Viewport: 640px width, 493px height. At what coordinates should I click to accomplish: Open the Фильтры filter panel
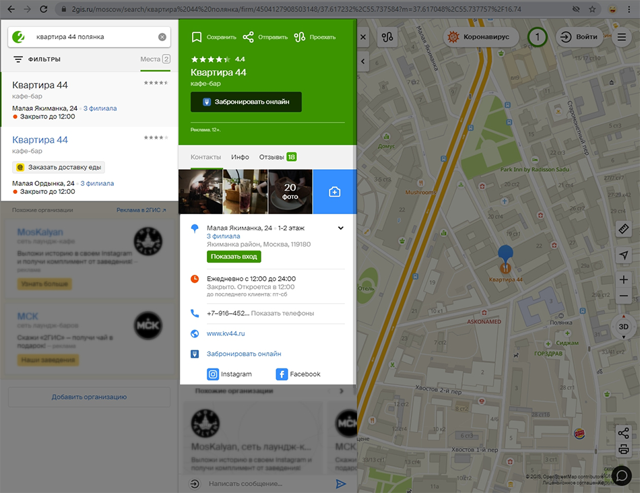(37, 59)
